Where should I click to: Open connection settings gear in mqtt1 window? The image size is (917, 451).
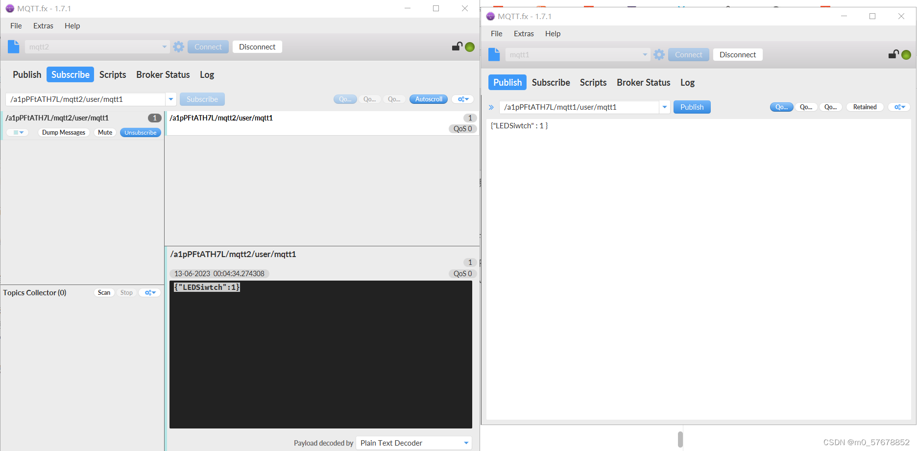pyautogui.click(x=659, y=55)
